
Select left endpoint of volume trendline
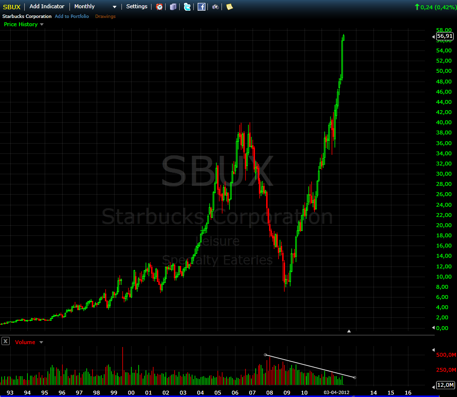point(265,355)
